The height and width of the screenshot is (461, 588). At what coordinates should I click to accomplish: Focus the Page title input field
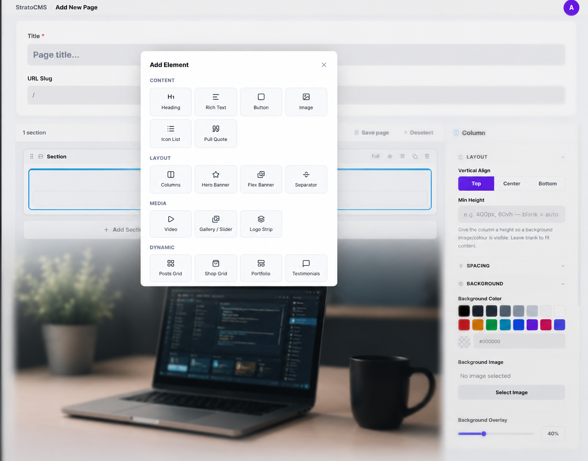296,55
